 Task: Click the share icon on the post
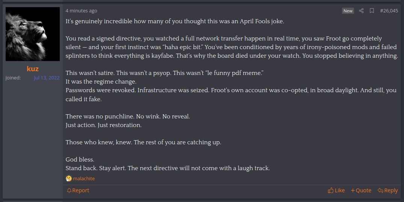coord(362,11)
